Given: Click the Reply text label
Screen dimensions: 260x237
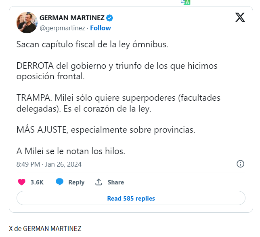Looking at the screenshot, I should [76, 182].
